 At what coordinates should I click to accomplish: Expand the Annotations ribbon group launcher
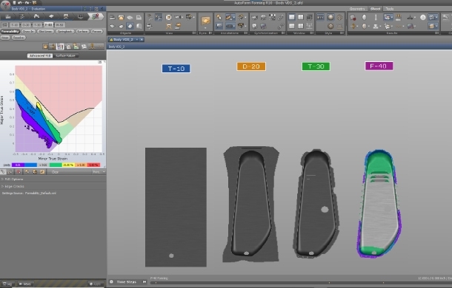(x=246, y=33)
